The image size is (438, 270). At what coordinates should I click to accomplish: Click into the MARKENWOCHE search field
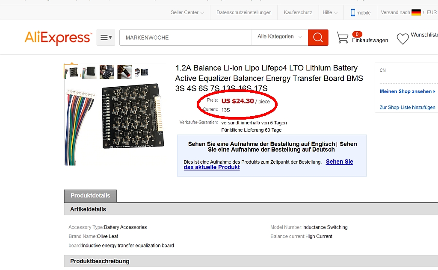pyautogui.click(x=186, y=37)
